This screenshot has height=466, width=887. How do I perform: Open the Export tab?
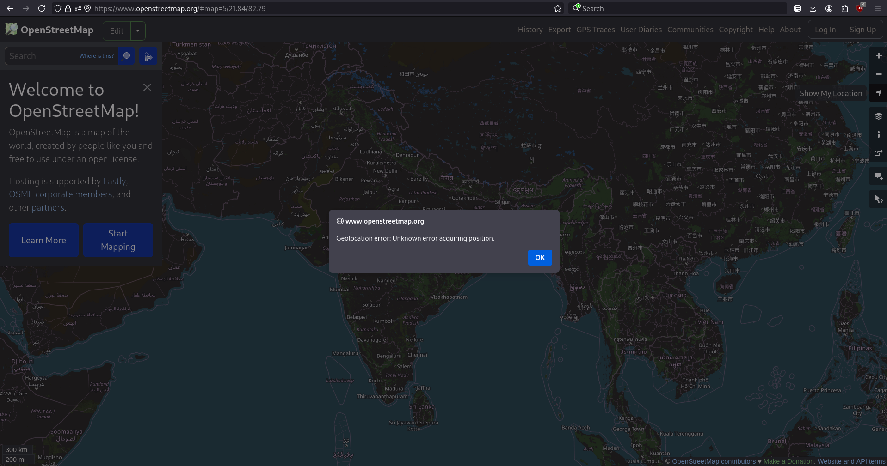(559, 30)
